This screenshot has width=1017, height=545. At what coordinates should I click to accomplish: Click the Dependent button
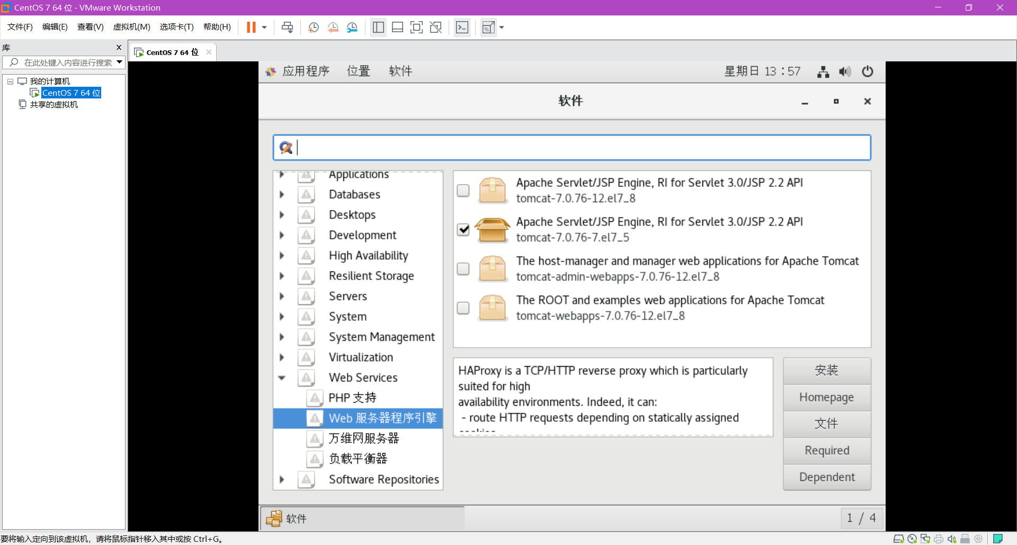tap(826, 477)
